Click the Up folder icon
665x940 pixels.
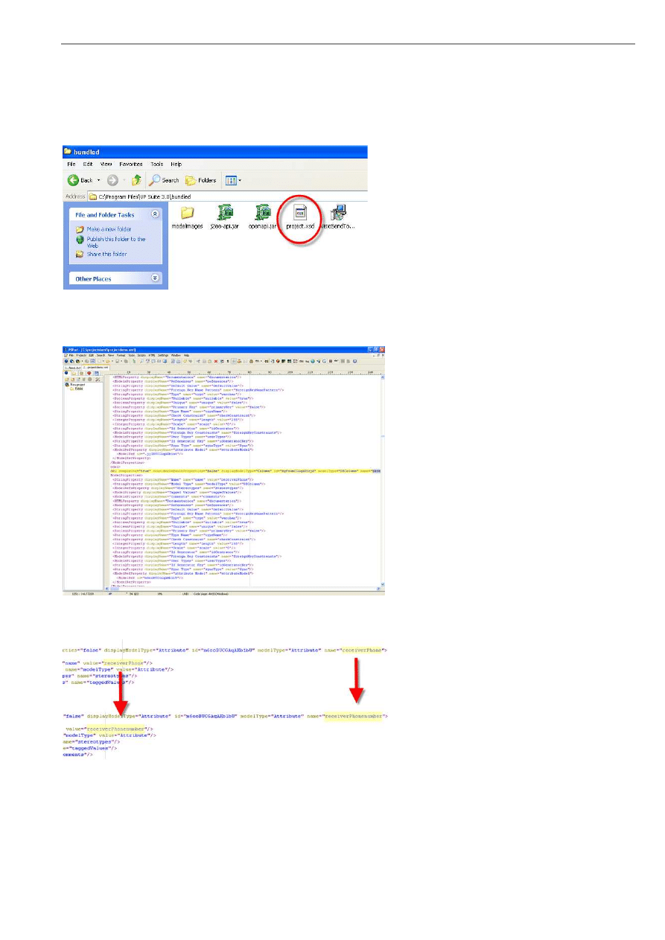[136, 180]
